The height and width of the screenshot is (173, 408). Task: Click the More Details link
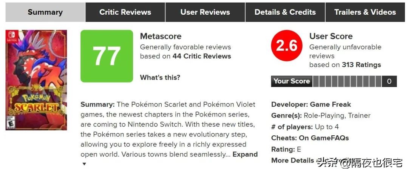point(292,160)
